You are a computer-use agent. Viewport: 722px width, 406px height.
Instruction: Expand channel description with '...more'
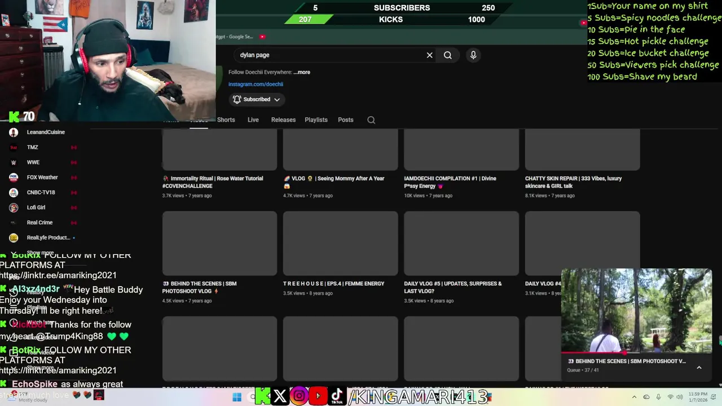tap(302, 72)
